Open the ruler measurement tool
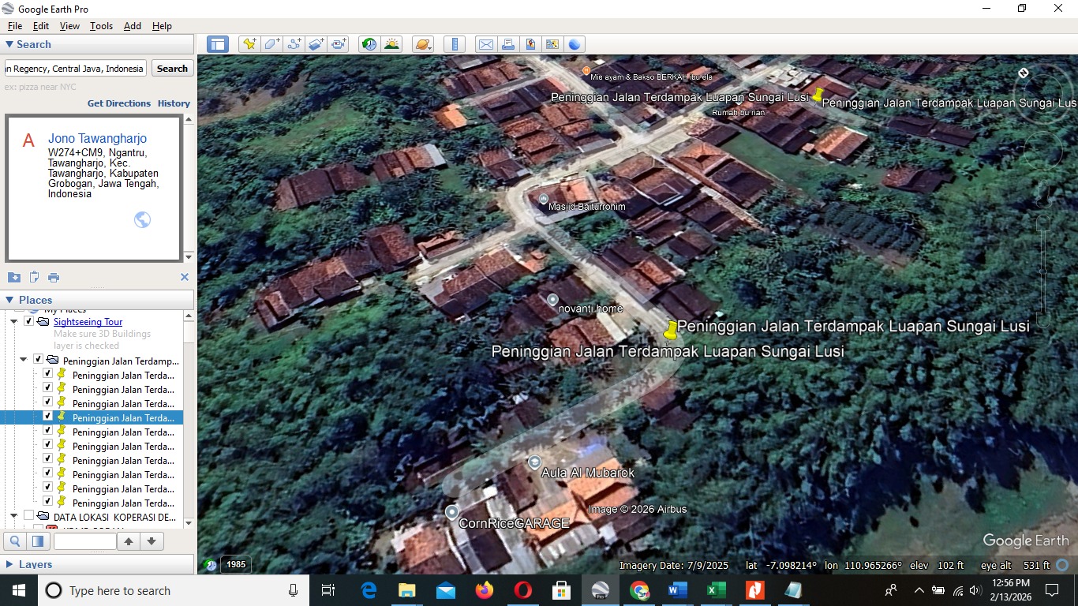1078x606 pixels. tap(455, 44)
